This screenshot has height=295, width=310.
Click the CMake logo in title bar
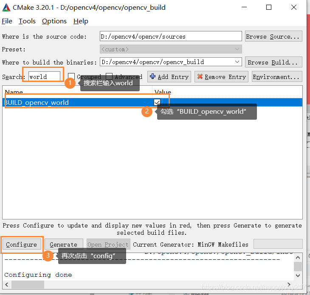pos(6,8)
